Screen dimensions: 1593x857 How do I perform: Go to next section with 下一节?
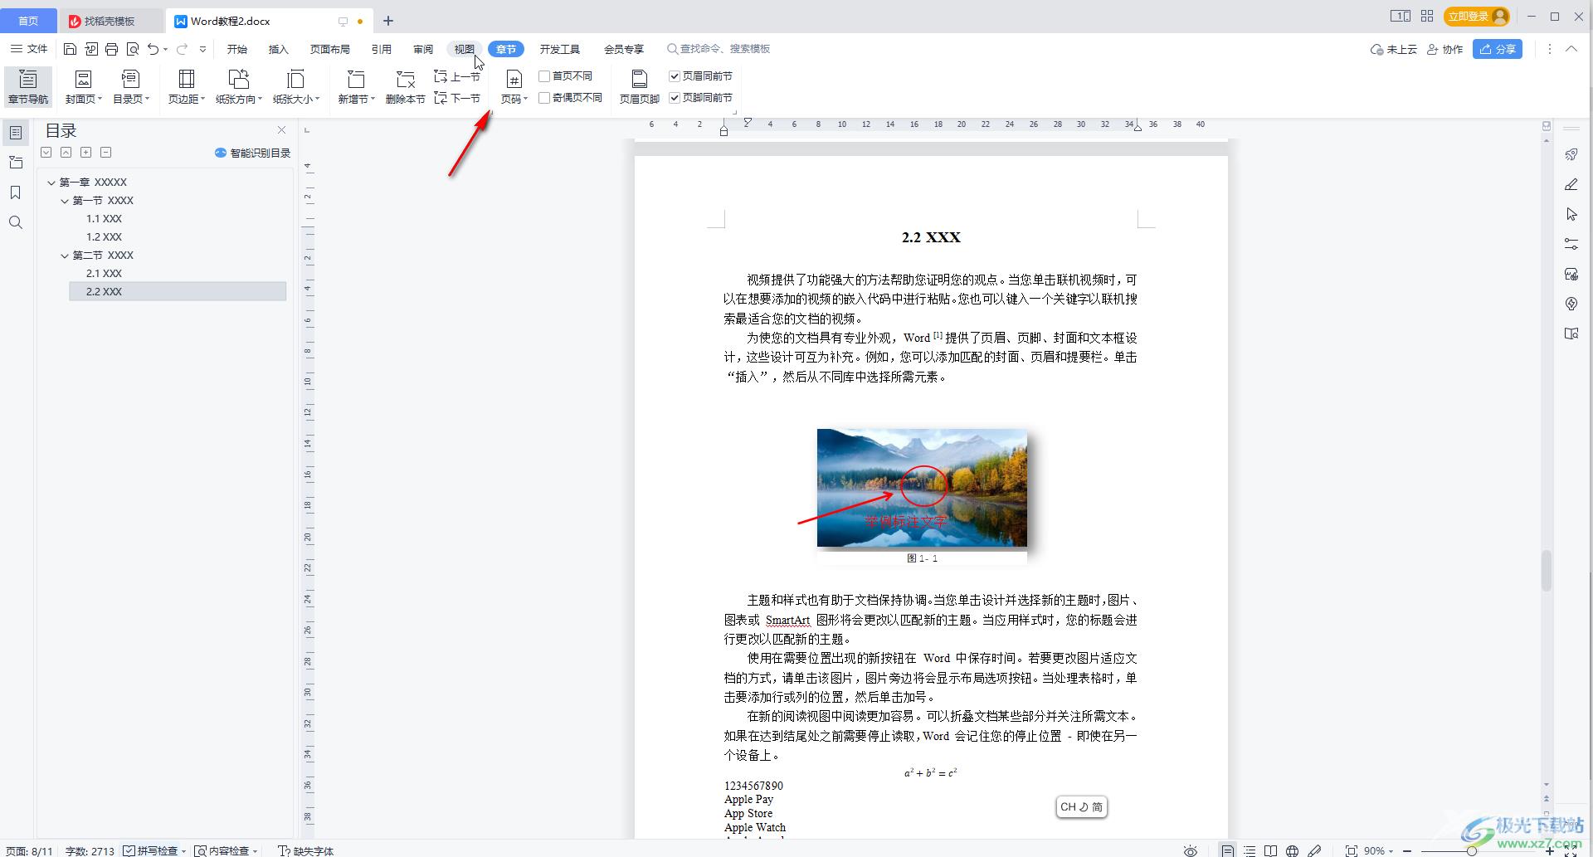457,98
